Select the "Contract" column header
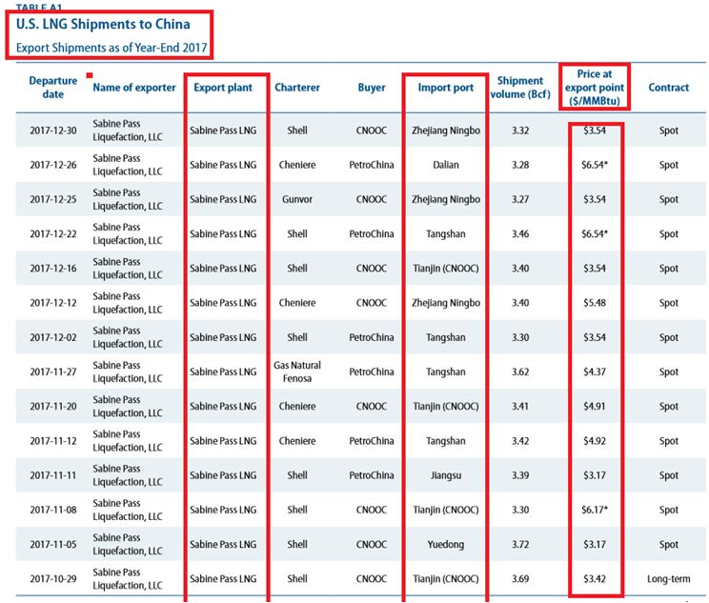 click(x=669, y=88)
